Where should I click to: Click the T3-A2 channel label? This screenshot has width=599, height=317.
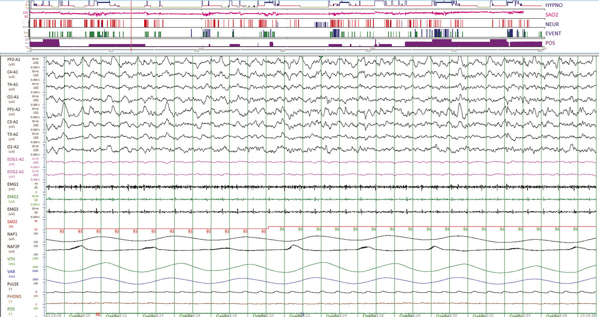pos(13,134)
